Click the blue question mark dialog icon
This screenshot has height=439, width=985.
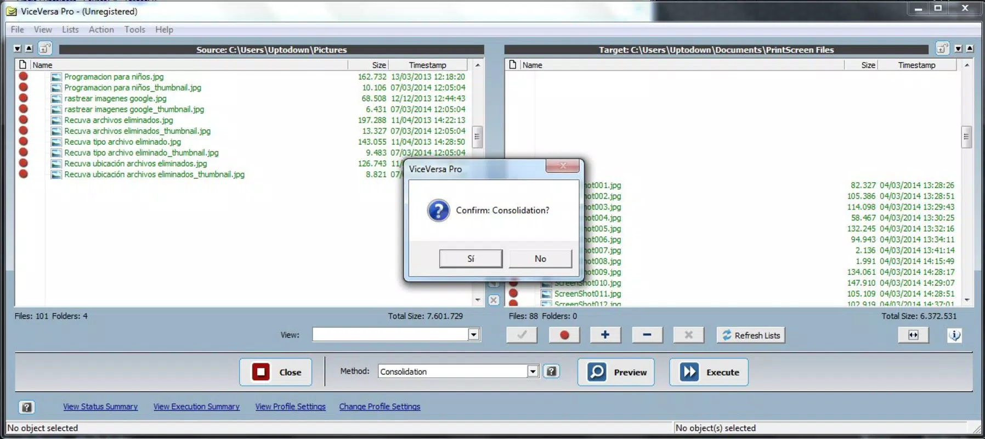click(438, 211)
